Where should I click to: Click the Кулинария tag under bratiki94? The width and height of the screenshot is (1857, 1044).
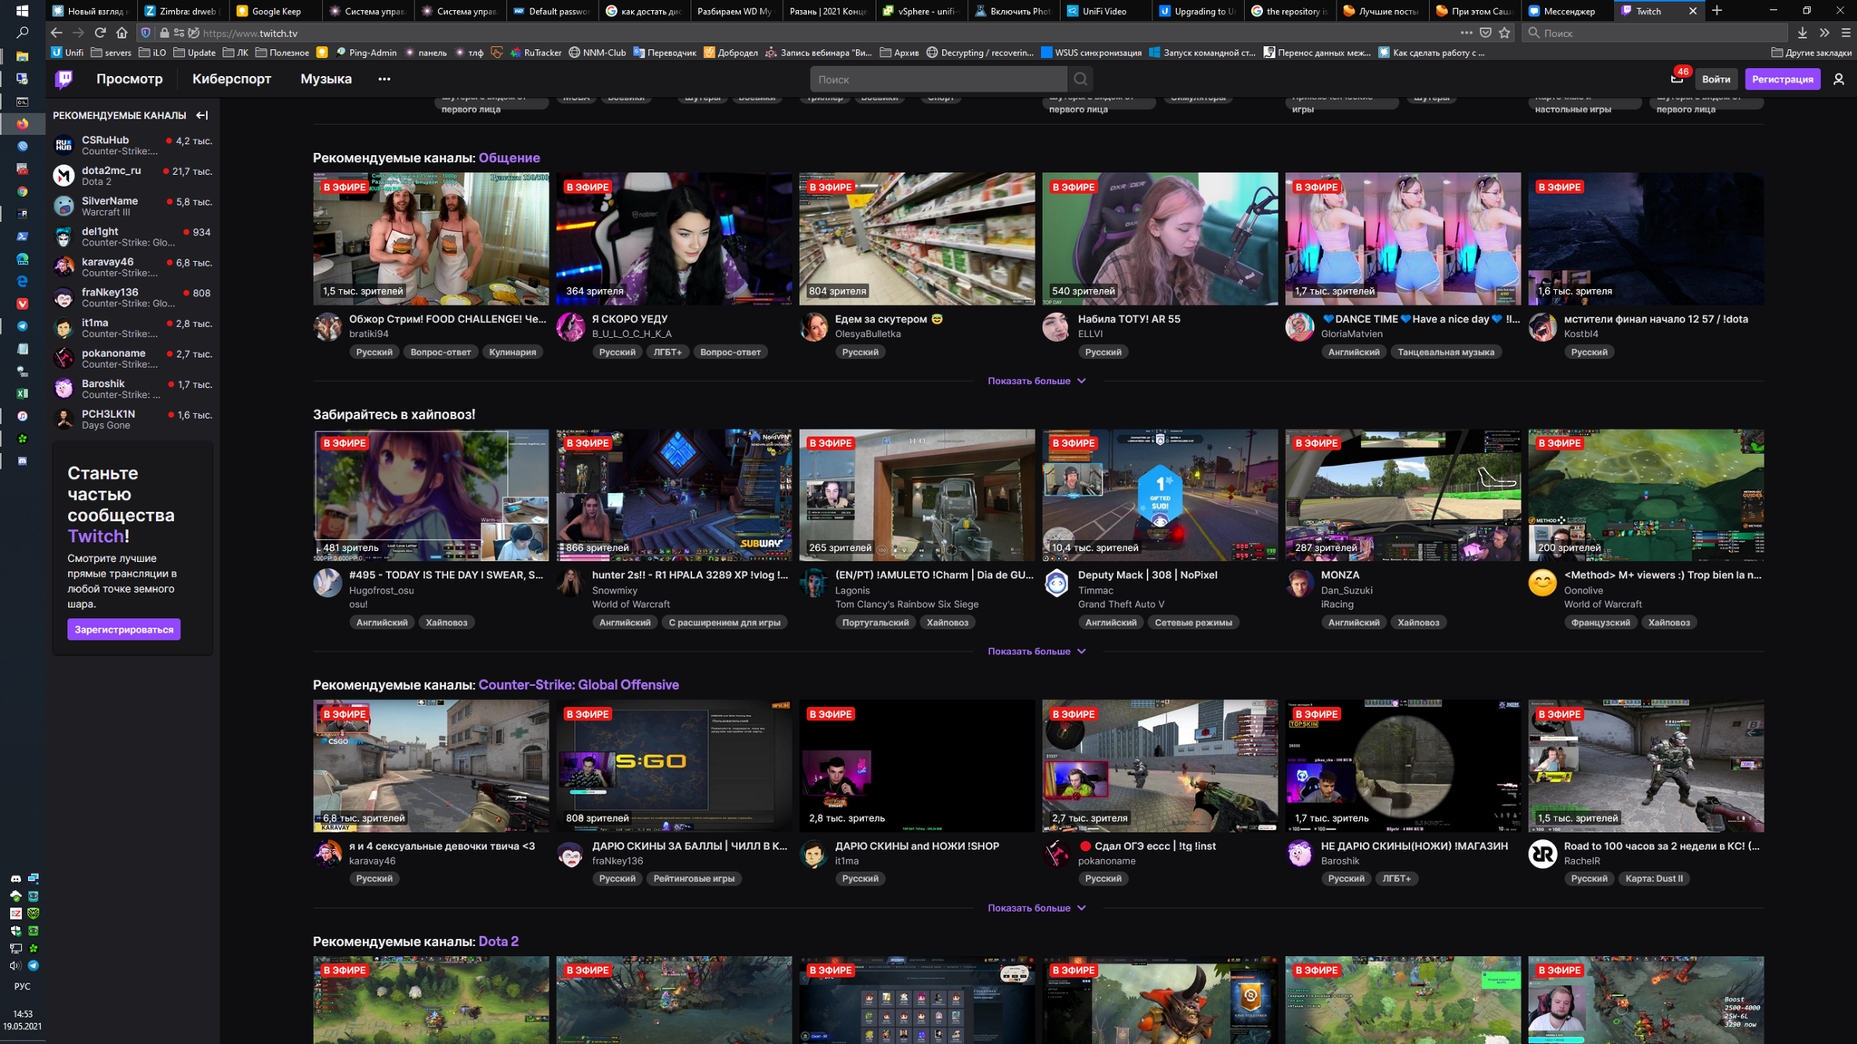pos(512,353)
